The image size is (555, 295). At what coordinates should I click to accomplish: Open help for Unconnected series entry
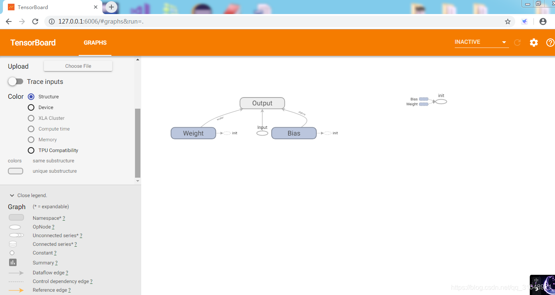81,236
